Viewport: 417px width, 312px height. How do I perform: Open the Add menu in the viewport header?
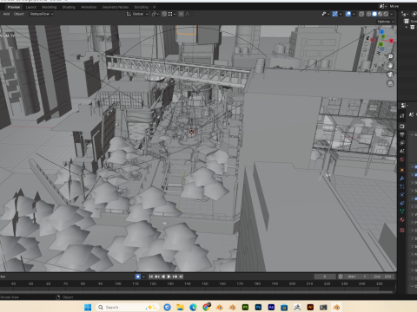click(x=6, y=14)
